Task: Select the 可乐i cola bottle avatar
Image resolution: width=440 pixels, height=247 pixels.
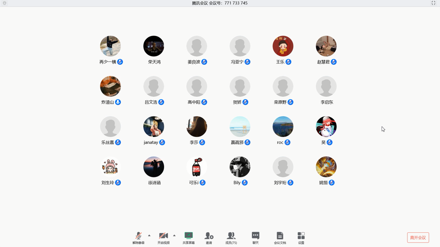Action: click(x=197, y=167)
